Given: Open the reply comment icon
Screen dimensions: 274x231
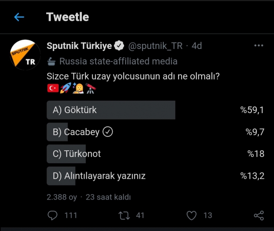Looking at the screenshot, I should [x=52, y=215].
